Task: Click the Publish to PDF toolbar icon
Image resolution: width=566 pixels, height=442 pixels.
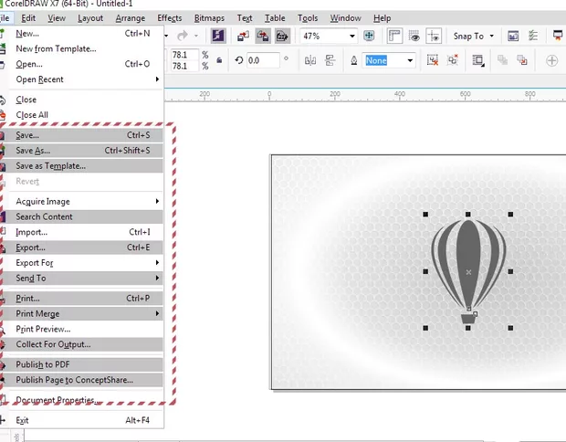Action: (283, 36)
